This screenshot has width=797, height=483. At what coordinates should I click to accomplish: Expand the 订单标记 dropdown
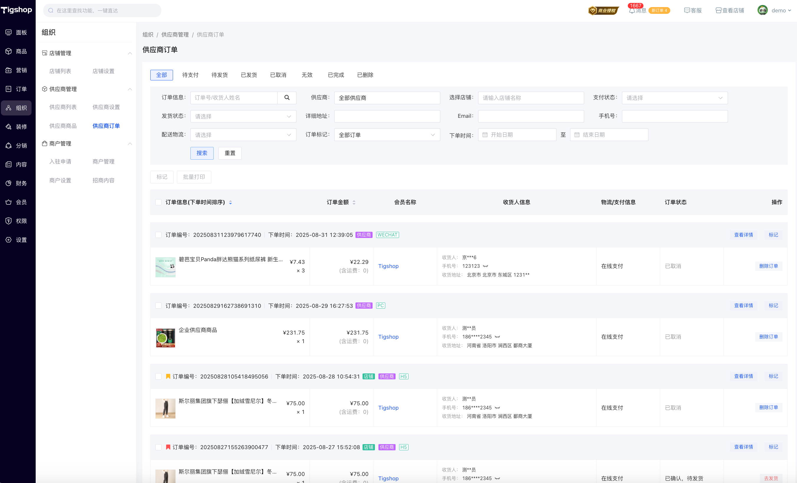click(x=387, y=135)
